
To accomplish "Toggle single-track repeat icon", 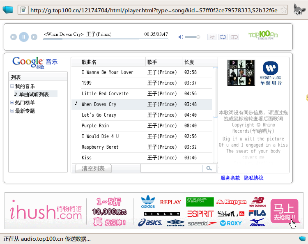I will pos(234,37).
